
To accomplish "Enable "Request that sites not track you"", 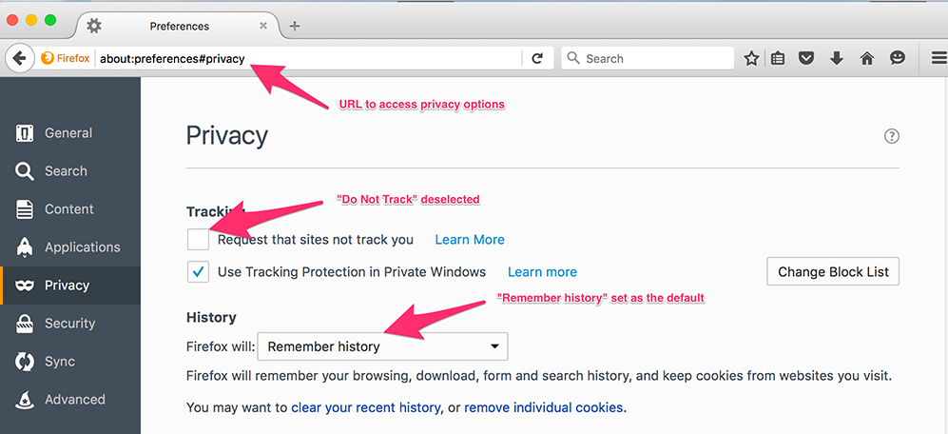I will 199,239.
